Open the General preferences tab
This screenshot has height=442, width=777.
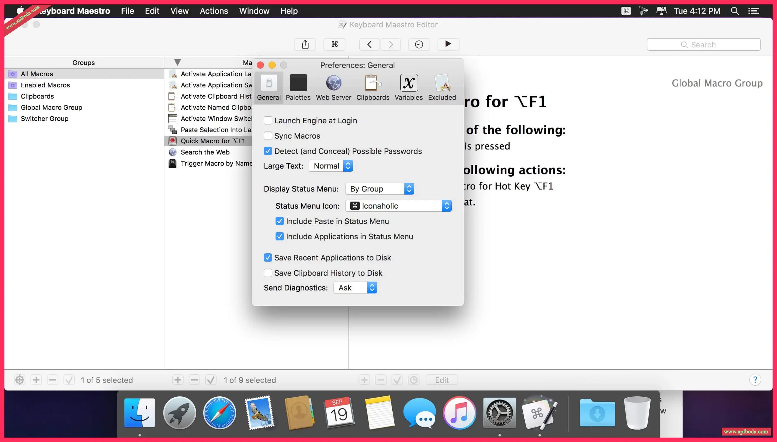(x=269, y=87)
